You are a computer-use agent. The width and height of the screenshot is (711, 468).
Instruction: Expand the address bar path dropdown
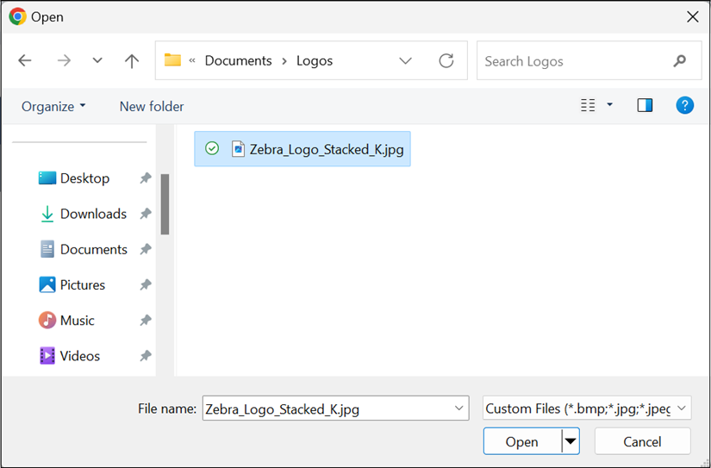pyautogui.click(x=405, y=60)
